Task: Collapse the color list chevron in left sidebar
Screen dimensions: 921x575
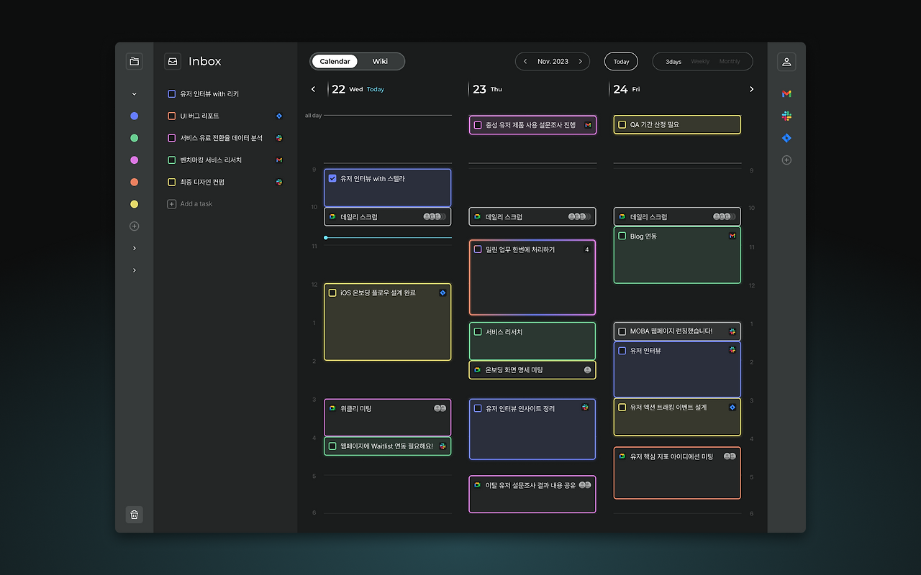Action: point(134,94)
